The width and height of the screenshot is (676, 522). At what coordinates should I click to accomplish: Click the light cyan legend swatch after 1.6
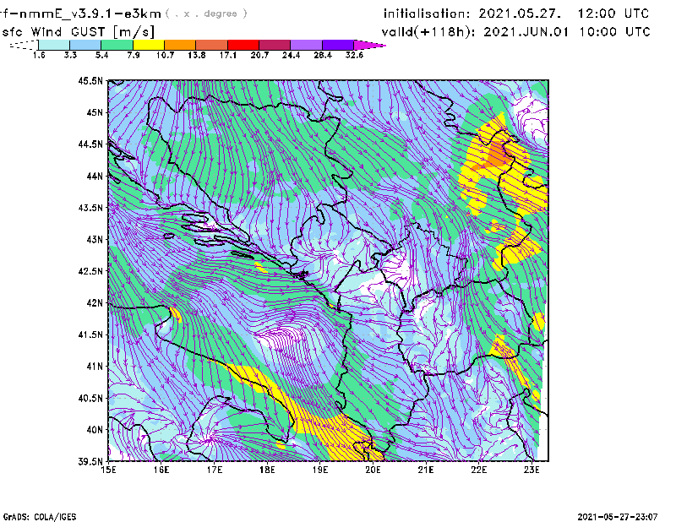pyautogui.click(x=54, y=45)
